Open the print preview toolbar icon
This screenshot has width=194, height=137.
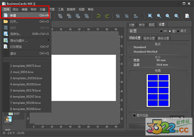[187, 16]
